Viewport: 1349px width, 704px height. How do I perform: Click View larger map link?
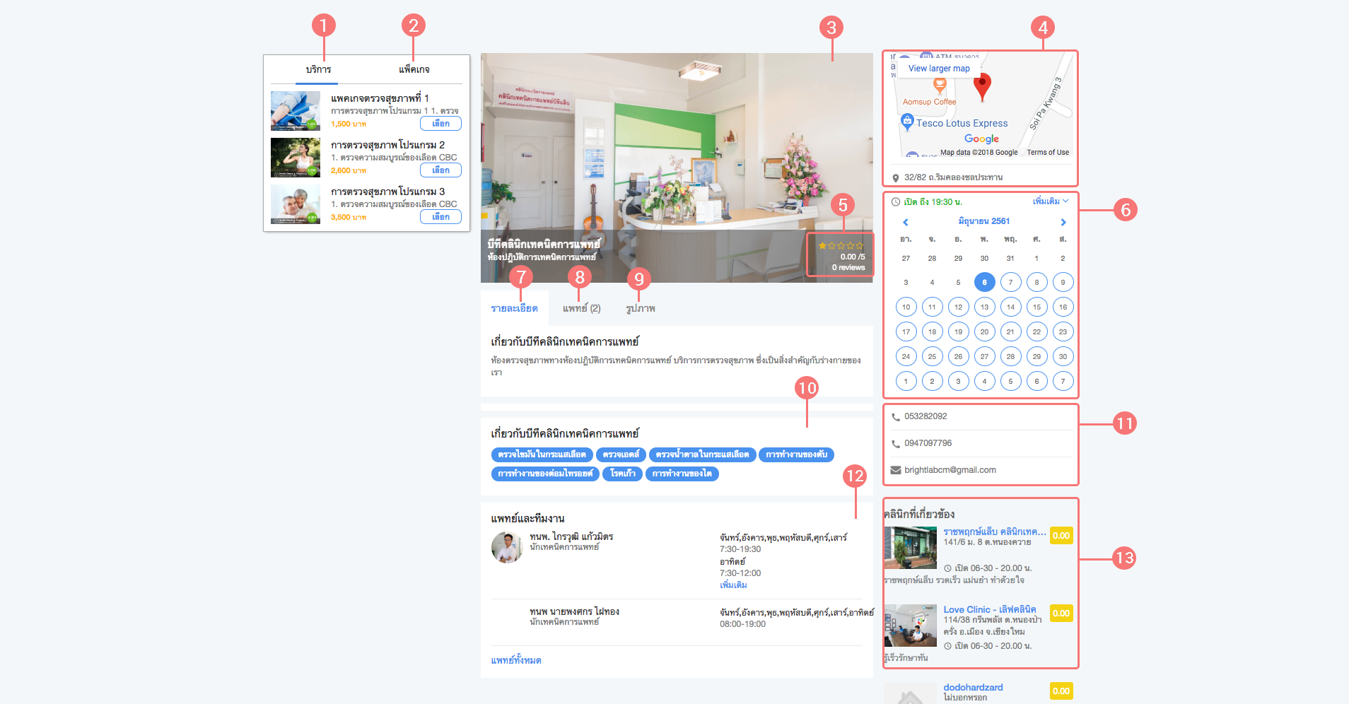(939, 69)
